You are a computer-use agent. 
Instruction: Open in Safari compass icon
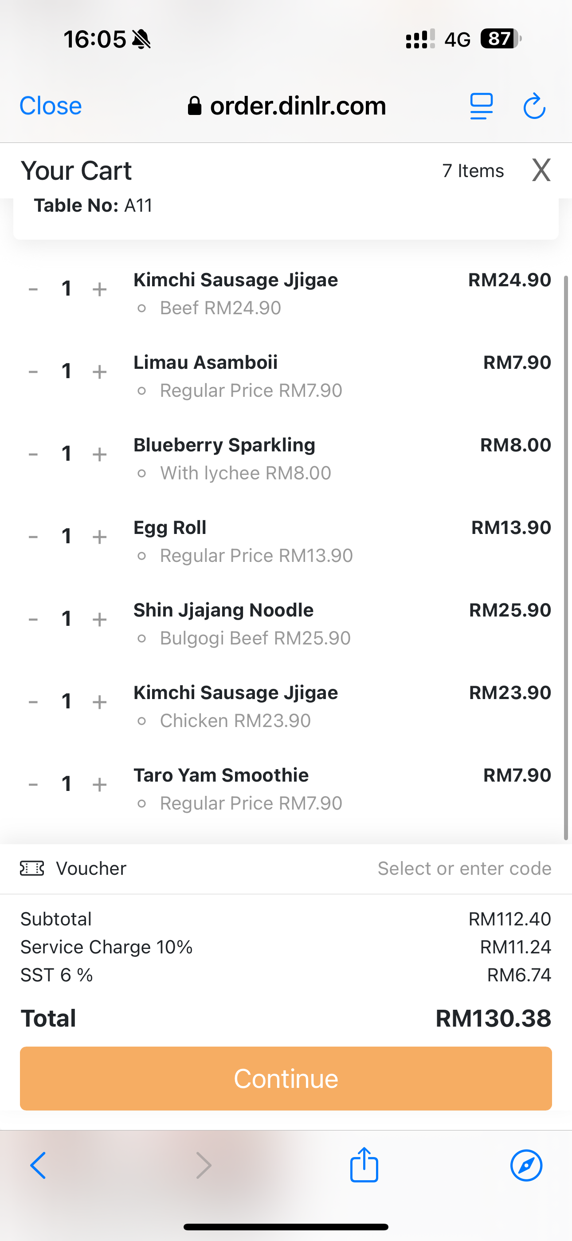tap(526, 1166)
